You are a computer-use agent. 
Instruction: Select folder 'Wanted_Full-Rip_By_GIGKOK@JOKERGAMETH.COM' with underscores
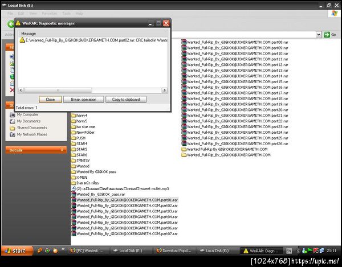click(x=226, y=155)
